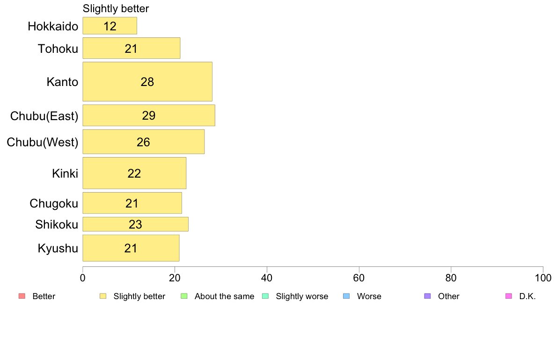Screen dimensions: 556x344
Task: Select the Chubu(West) bar showing 26
Action: point(143,142)
